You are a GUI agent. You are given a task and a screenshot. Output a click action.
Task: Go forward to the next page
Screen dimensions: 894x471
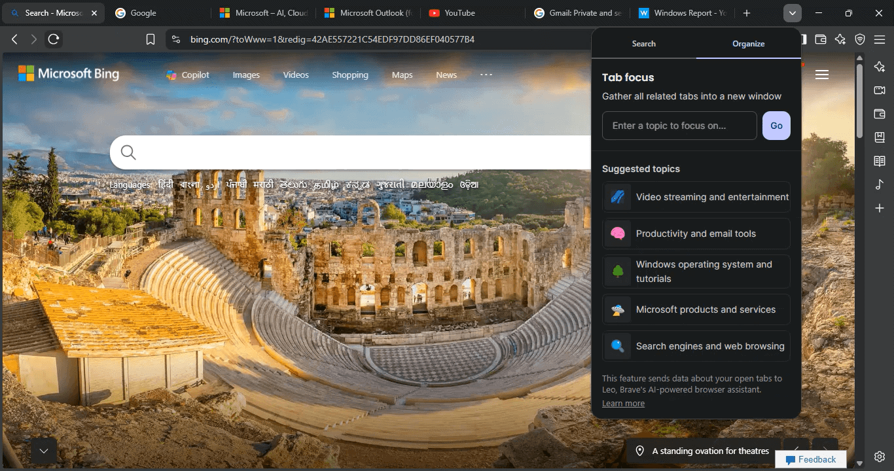34,39
